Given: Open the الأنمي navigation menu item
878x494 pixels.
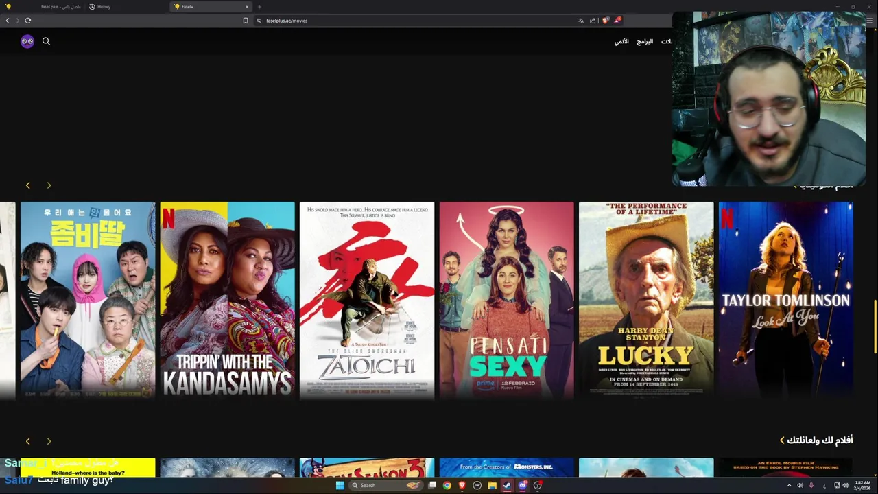Looking at the screenshot, I should [621, 42].
